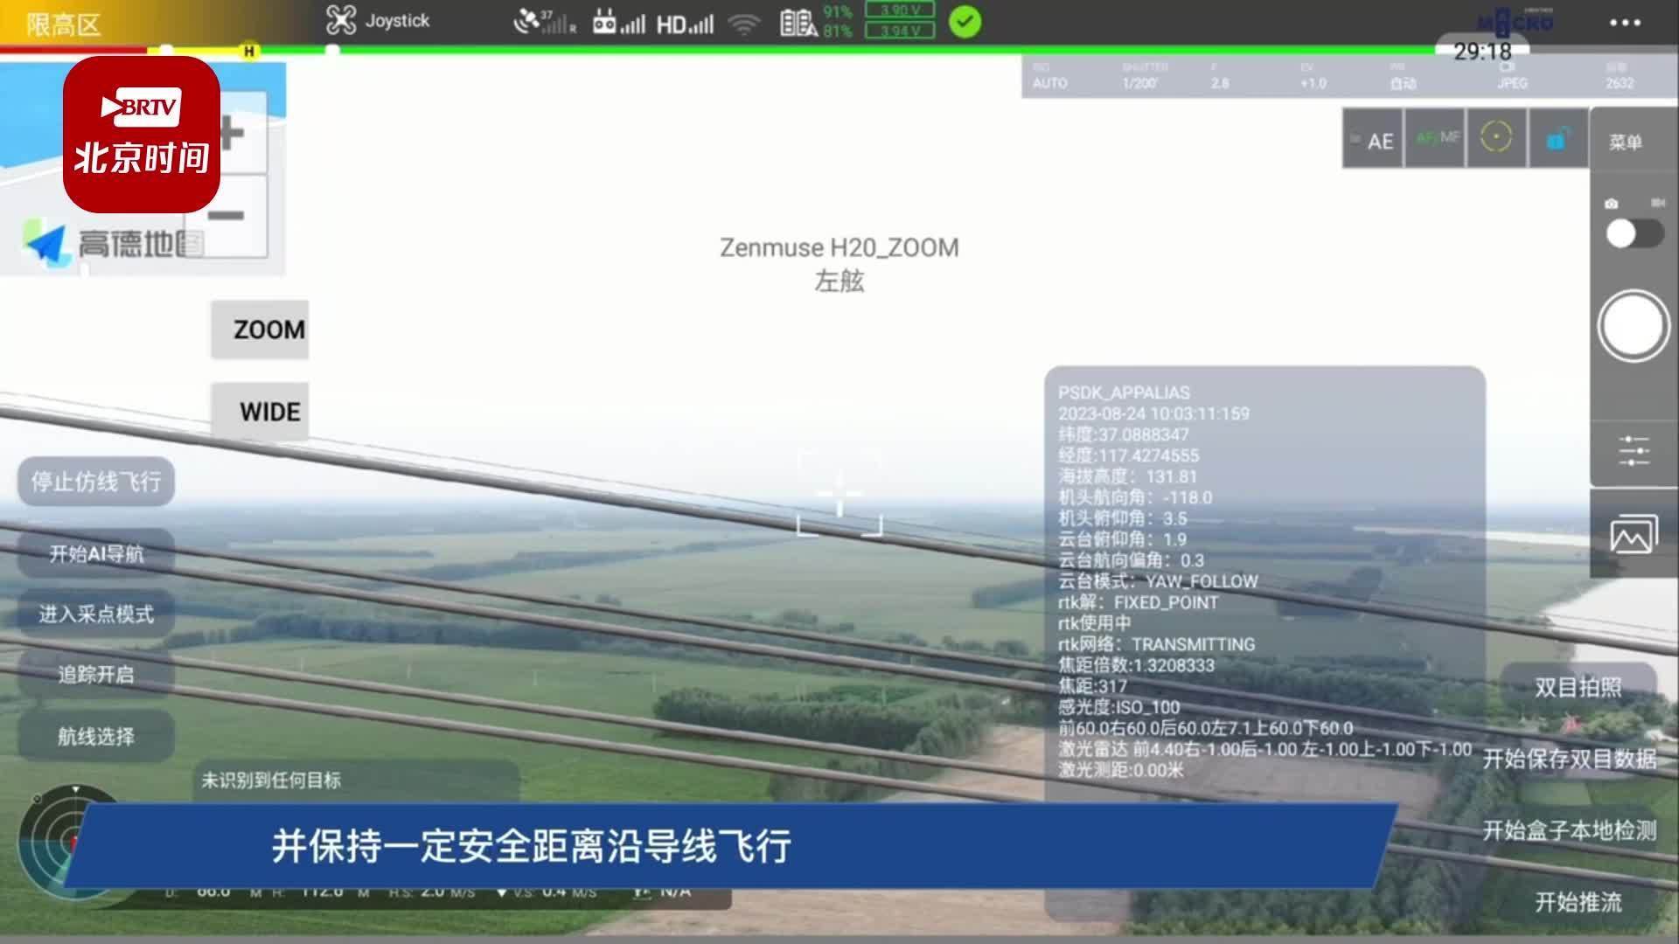Open the media gallery playback view
Viewport: 1679px width, 944px height.
(1634, 533)
